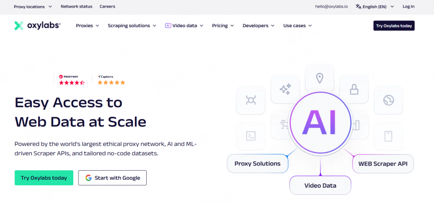This screenshot has height=205, width=434.
Task: Click the location pin tile icon
Action: tap(320, 79)
